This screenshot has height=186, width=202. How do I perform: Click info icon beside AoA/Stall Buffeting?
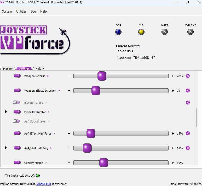click(51, 148)
